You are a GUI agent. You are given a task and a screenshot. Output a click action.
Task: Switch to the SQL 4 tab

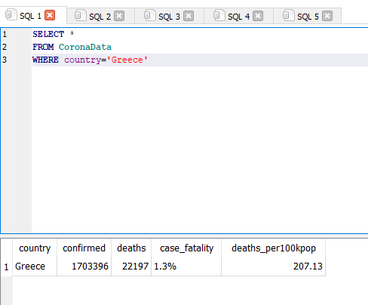click(x=238, y=17)
